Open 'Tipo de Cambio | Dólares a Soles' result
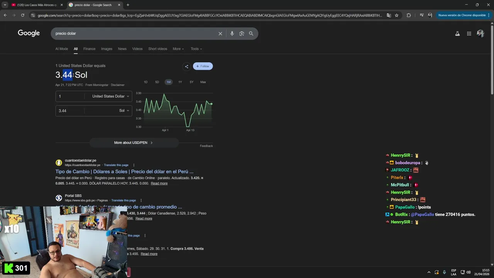Image resolution: width=494 pixels, height=278 pixels. pyautogui.click(x=124, y=171)
